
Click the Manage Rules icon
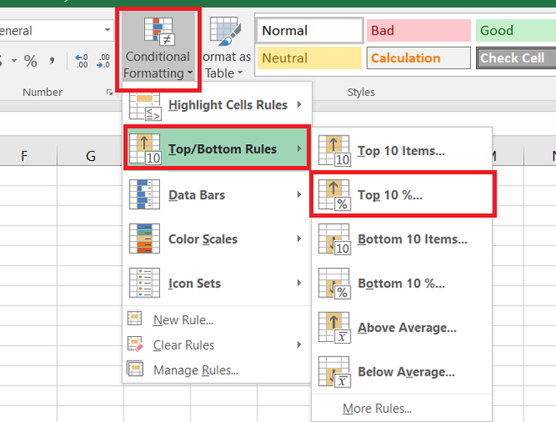click(135, 369)
